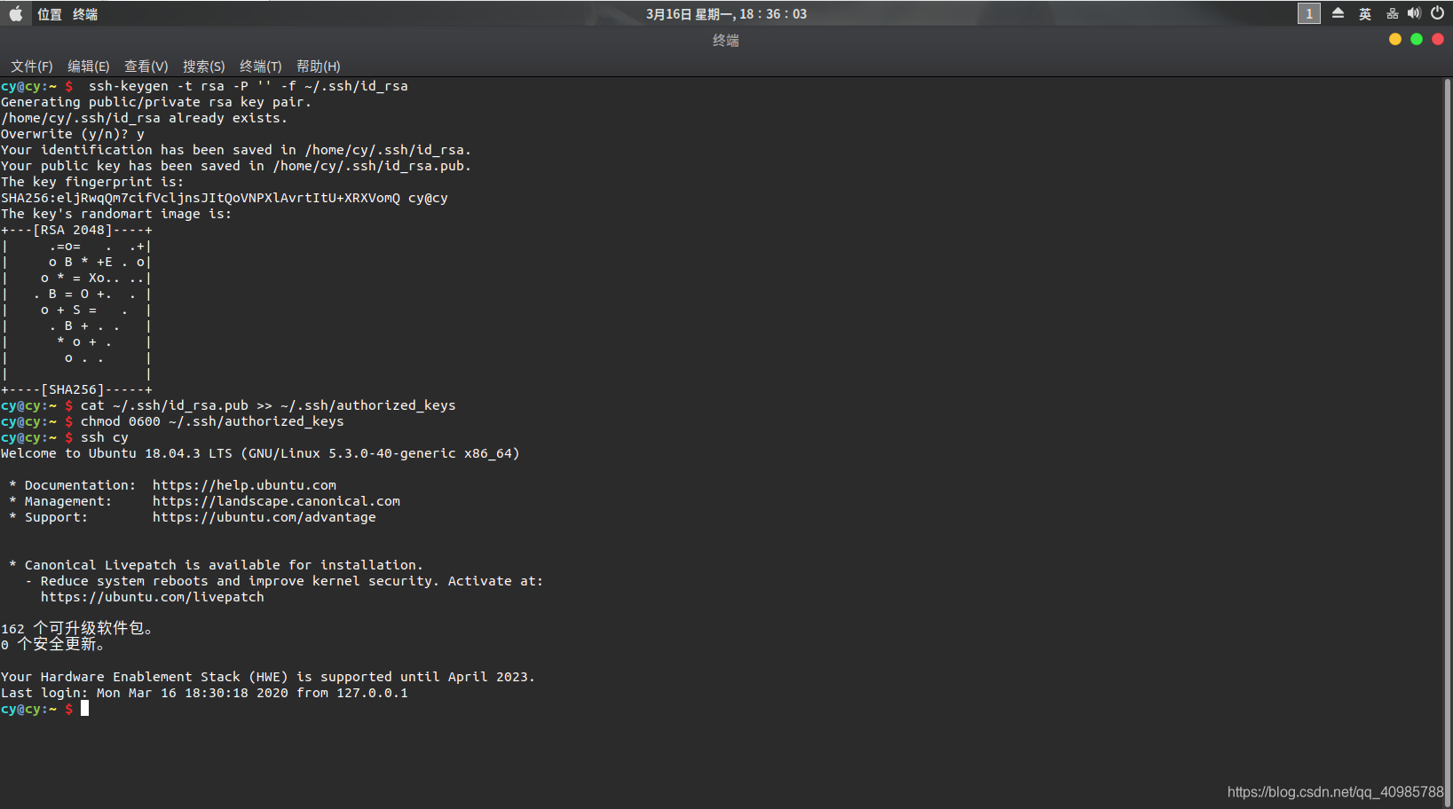
Task: Click the 'Overwrite (y/n)? y' line
Action: pyautogui.click(x=73, y=134)
